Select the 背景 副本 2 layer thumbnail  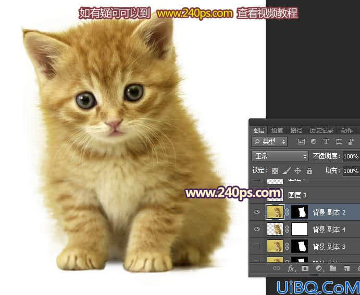click(275, 212)
